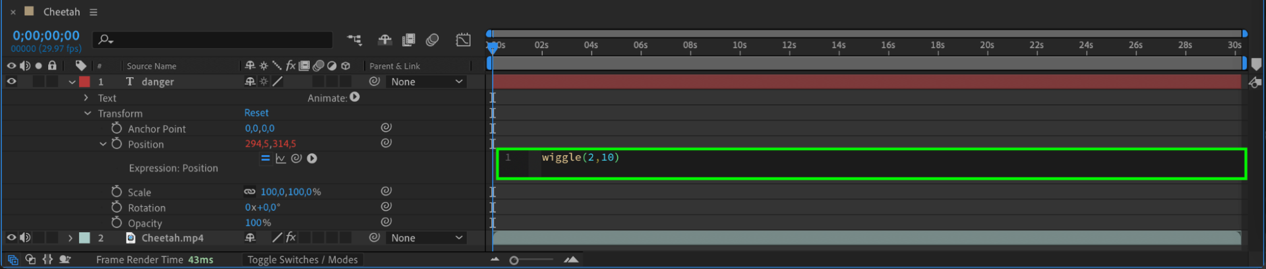This screenshot has height=269, width=1266.
Task: Open the expression language menu arrow
Action: (312, 158)
